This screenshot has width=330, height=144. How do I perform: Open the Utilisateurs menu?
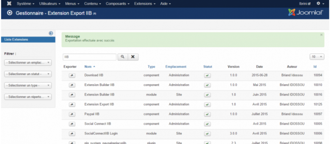coord(50,4)
